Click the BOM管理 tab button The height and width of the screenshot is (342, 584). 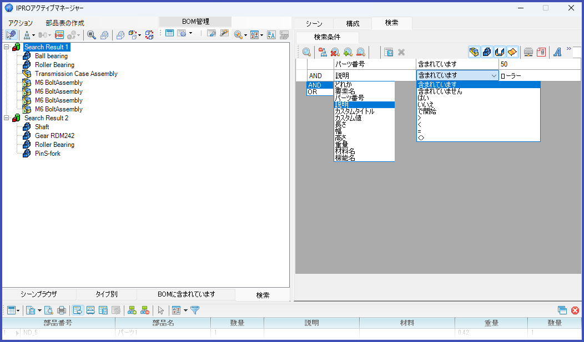click(195, 21)
